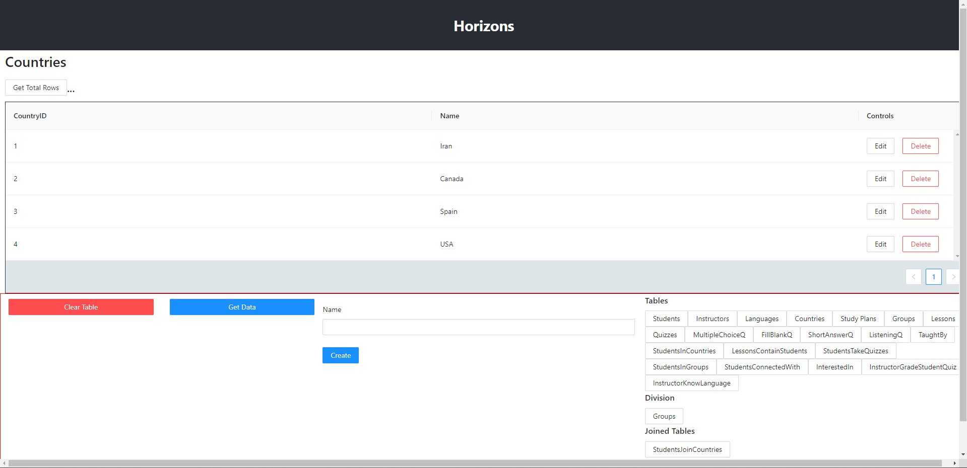Delete the Canada country row
Image resolution: width=967 pixels, height=468 pixels.
click(920, 179)
